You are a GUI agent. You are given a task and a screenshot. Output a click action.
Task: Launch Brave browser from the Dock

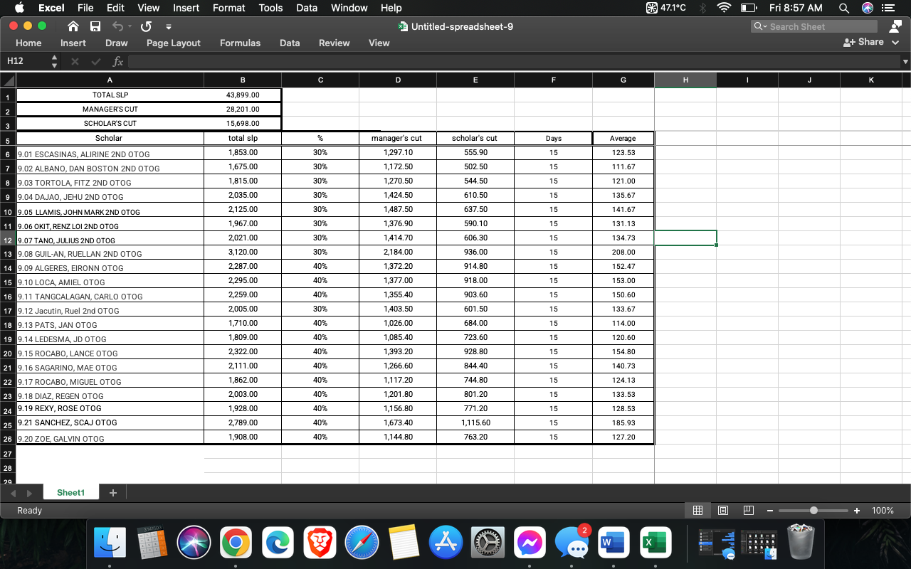[320, 543]
